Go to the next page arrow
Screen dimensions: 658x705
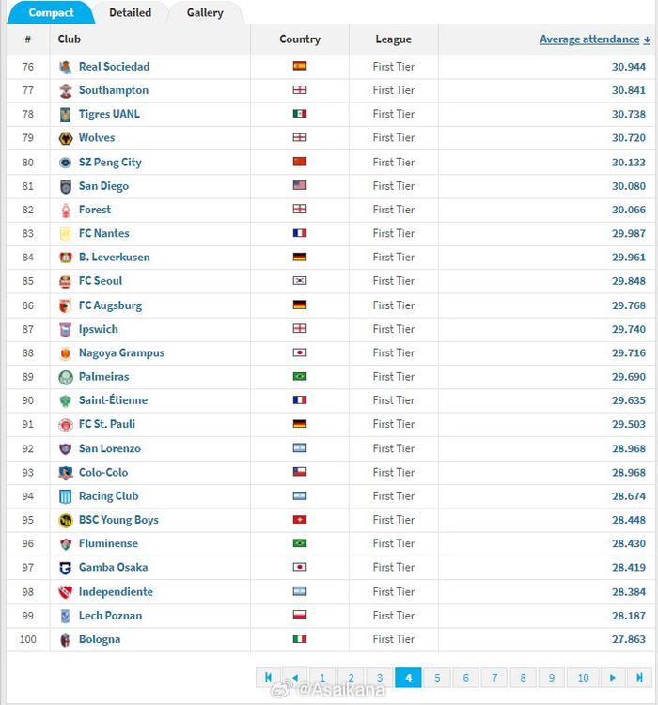(613, 678)
